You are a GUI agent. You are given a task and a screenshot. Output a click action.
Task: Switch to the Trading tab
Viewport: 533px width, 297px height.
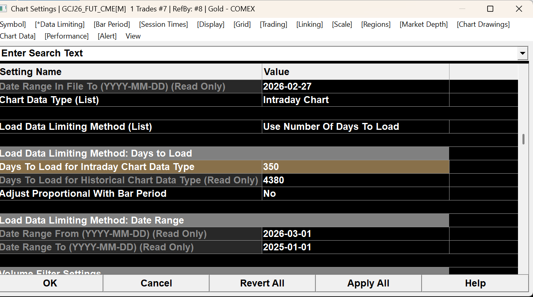pos(274,24)
